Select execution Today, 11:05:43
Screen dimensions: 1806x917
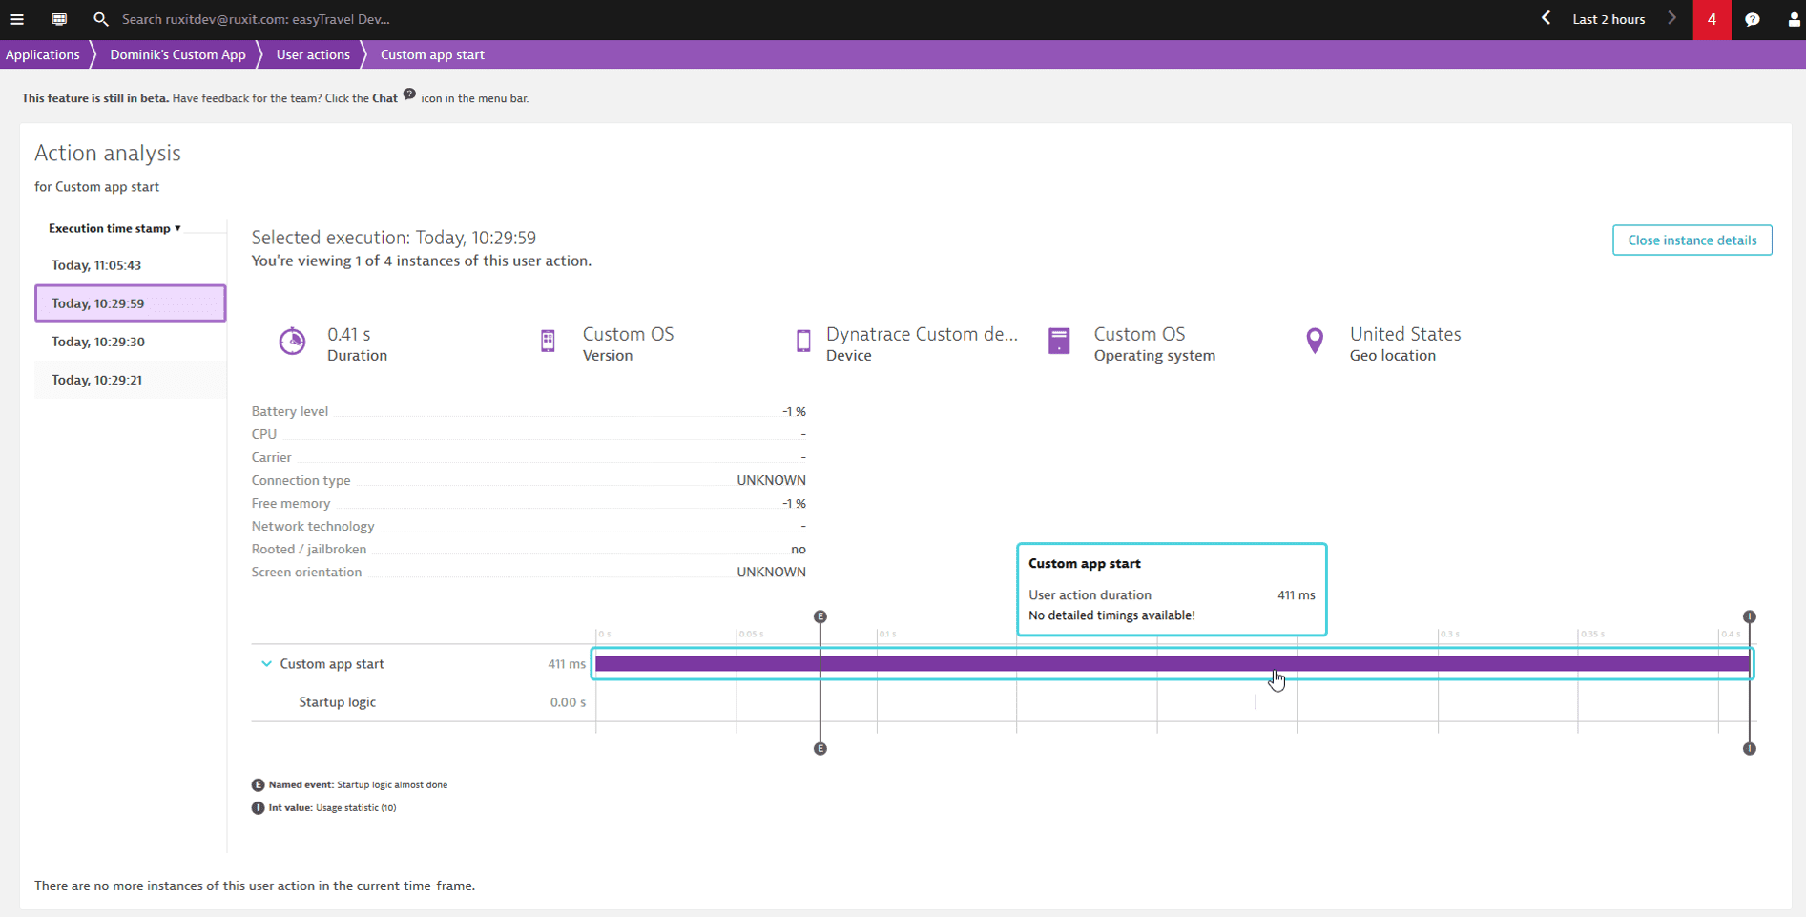point(131,265)
